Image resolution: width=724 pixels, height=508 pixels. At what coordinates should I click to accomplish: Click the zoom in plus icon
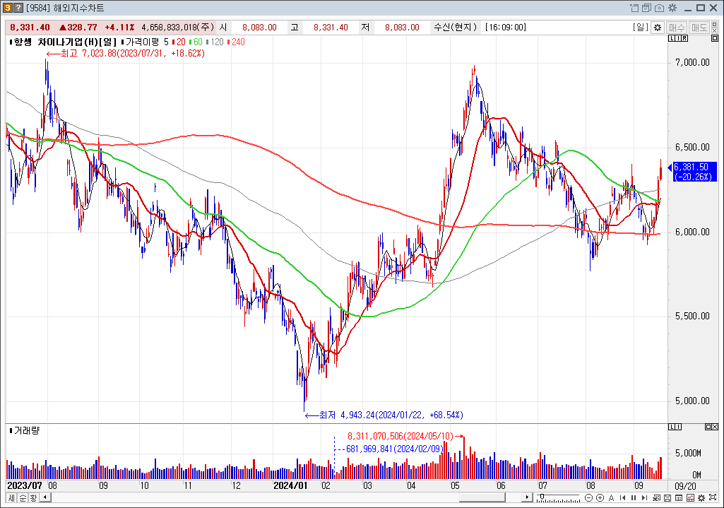click(x=600, y=498)
